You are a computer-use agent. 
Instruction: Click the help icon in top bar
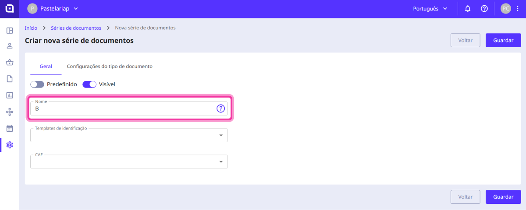484,9
